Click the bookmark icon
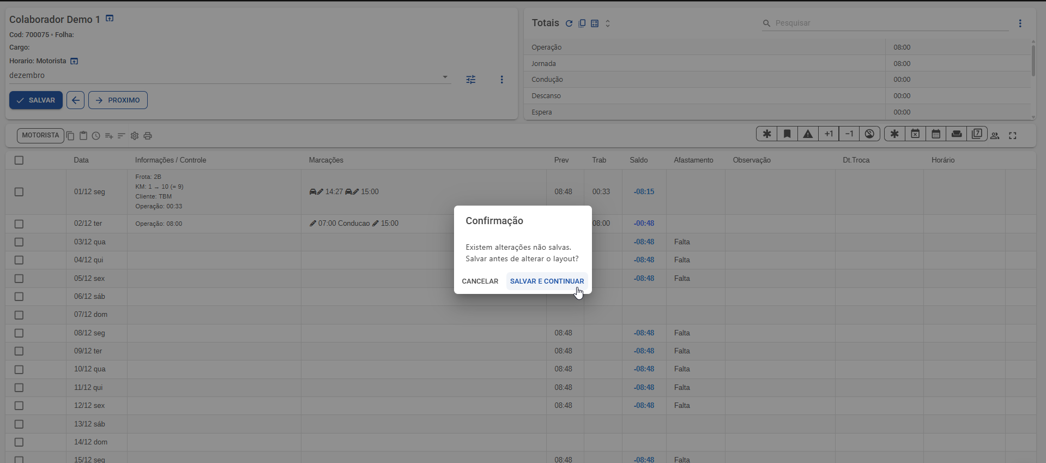The image size is (1046, 463). [787, 134]
